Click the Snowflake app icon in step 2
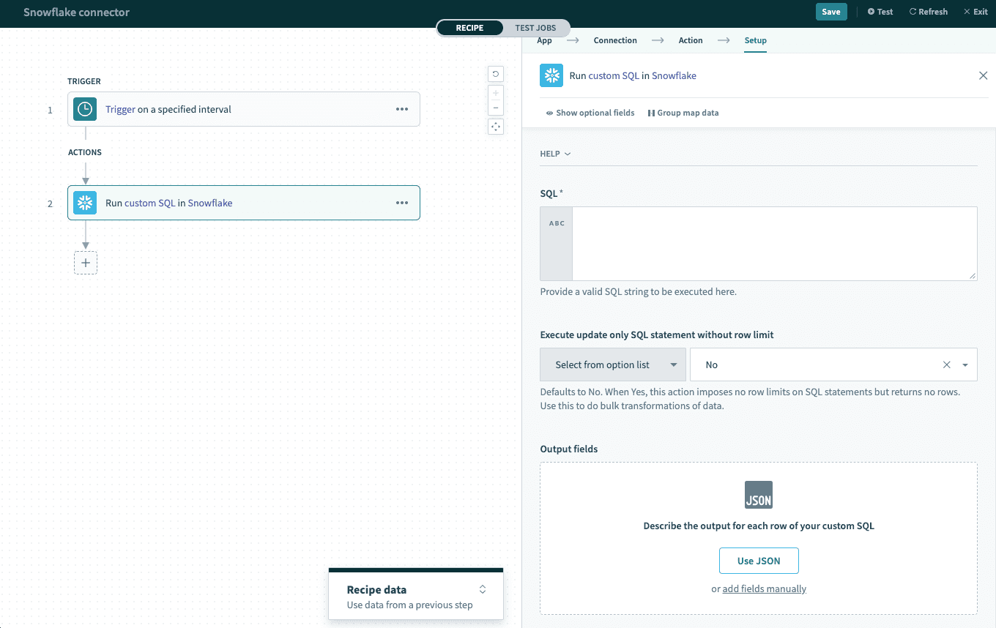Image resolution: width=996 pixels, height=628 pixels. click(85, 203)
